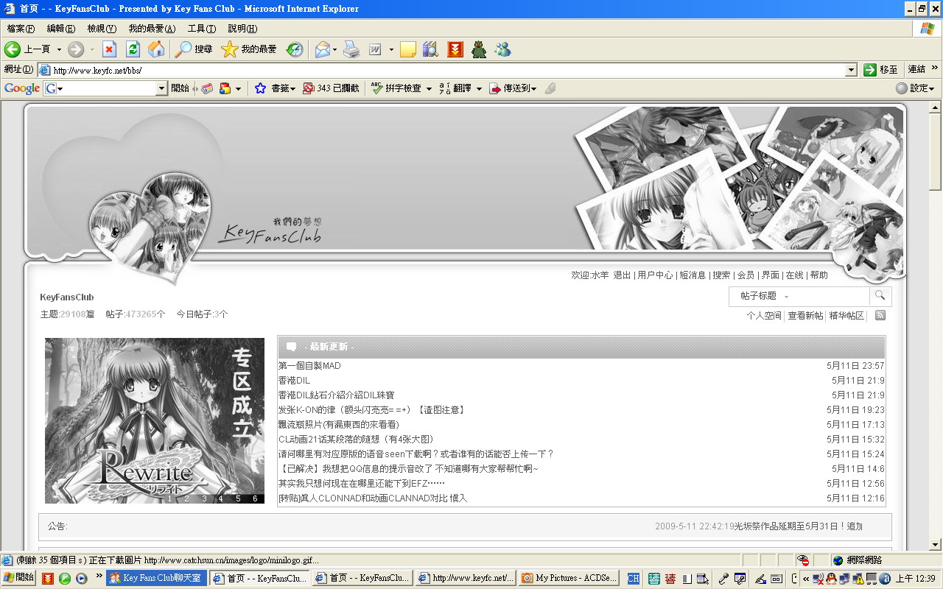Open the 書籤 bookmarks dropdown
Image resolution: width=943 pixels, height=589 pixels.
(x=292, y=88)
